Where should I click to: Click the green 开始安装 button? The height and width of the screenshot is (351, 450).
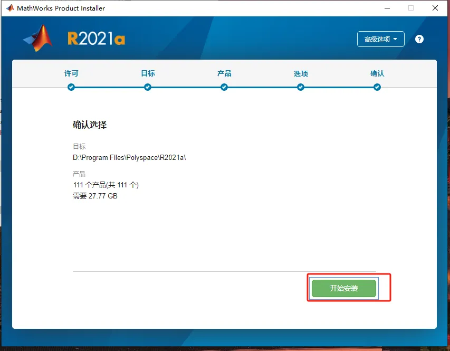(344, 288)
